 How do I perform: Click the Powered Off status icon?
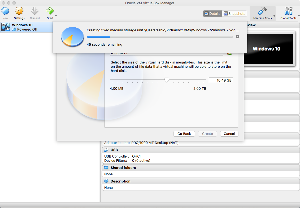pos(14,29)
